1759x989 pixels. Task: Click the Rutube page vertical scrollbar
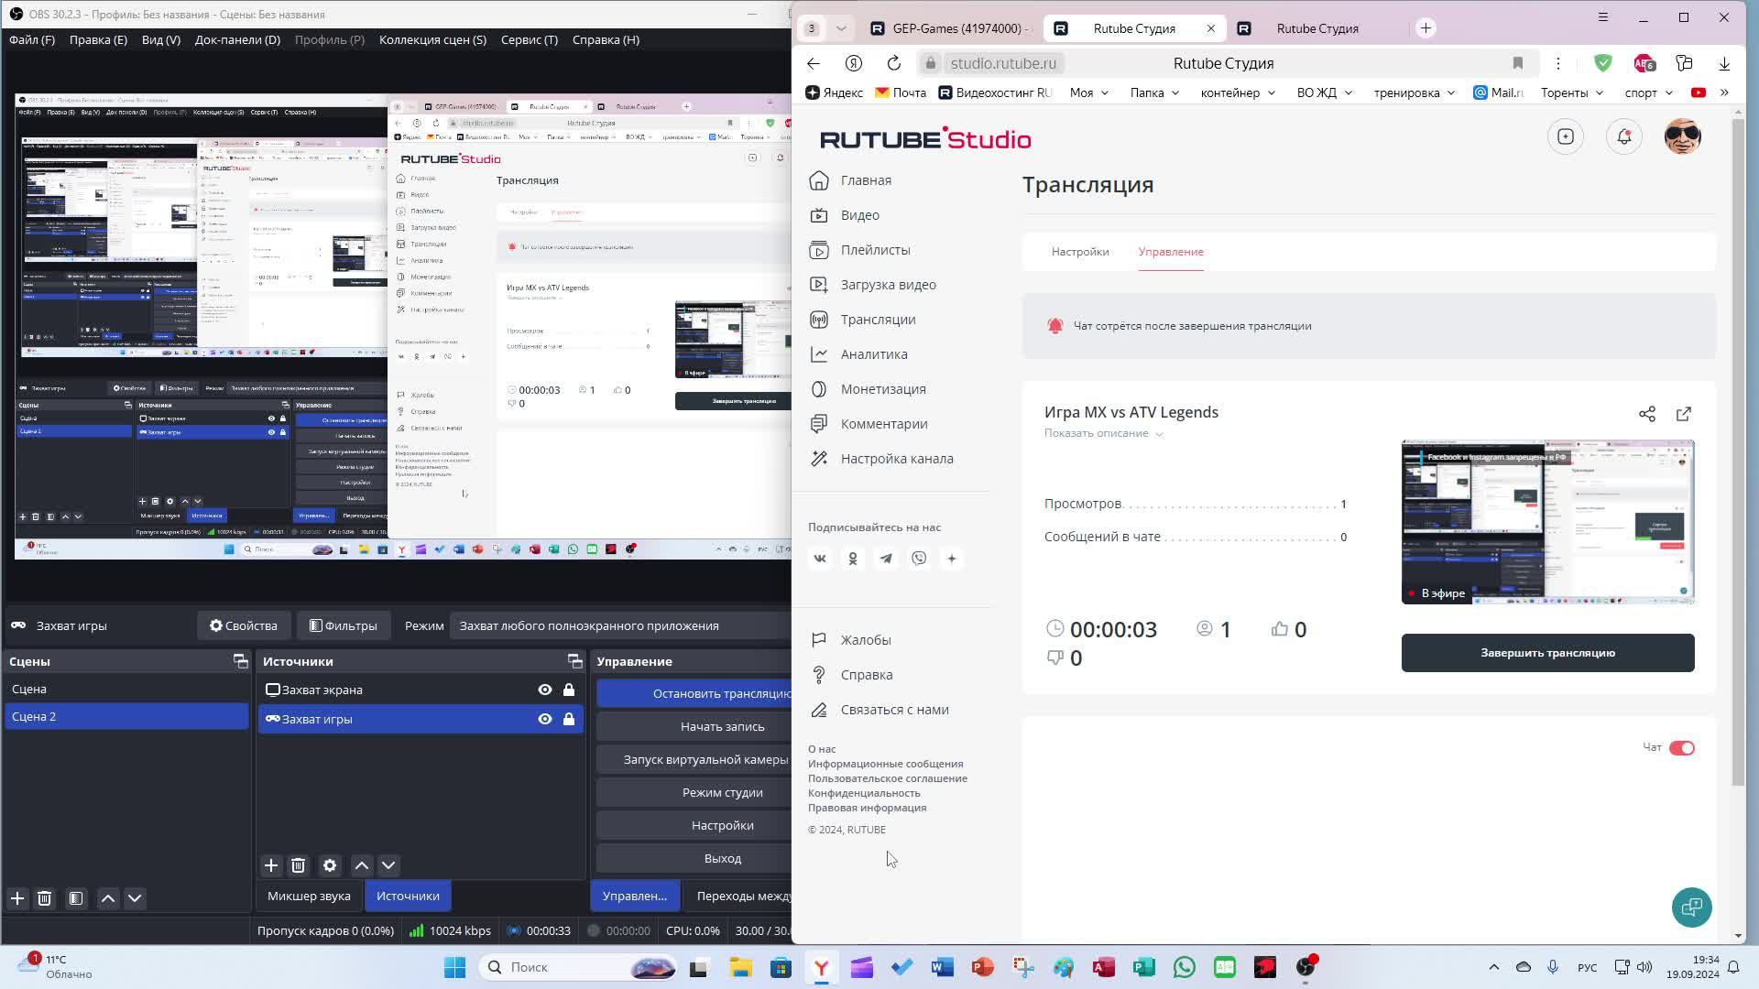pos(1738,452)
